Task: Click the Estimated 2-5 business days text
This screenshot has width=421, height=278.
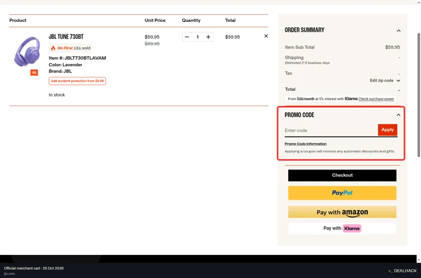Action: coord(307,63)
